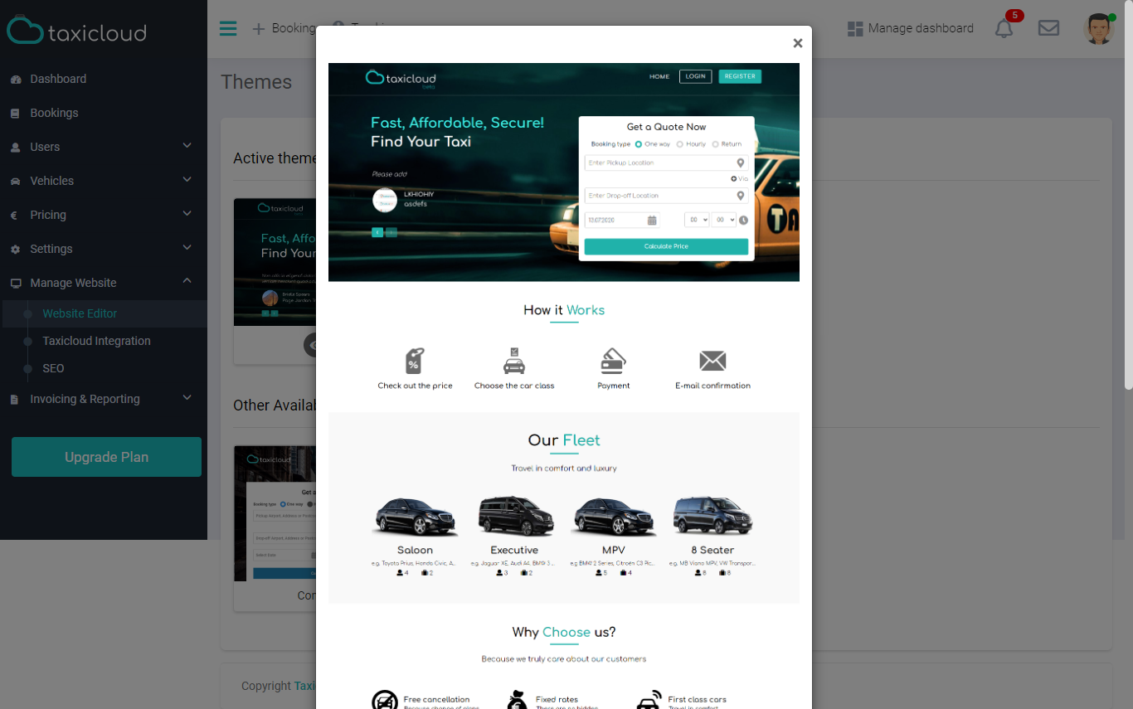1133x709 pixels.
Task: Expand the Invoicing & Reporting section
Action: click(104, 399)
